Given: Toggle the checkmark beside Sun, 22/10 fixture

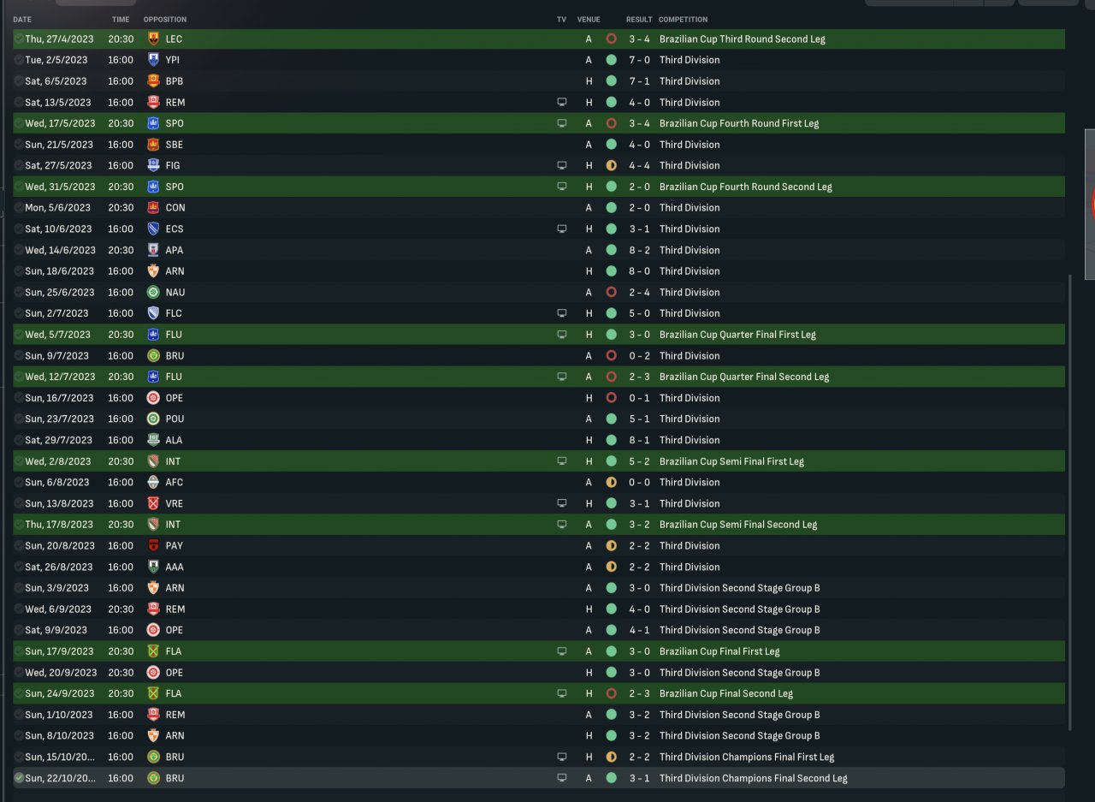Looking at the screenshot, I should click(19, 778).
